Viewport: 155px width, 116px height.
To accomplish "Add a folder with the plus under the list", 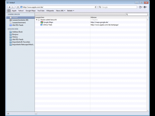I will [36, 113].
